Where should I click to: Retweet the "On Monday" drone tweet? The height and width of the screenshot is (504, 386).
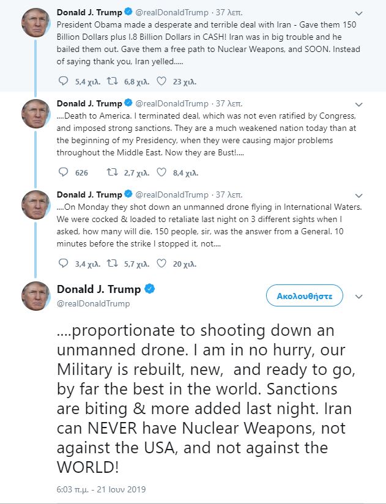tap(112, 264)
